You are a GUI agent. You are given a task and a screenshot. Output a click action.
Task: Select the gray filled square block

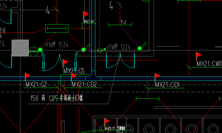20,48
